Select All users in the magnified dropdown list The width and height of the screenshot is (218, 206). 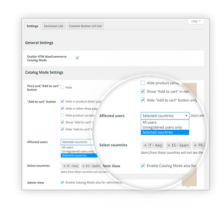[x=165, y=122]
